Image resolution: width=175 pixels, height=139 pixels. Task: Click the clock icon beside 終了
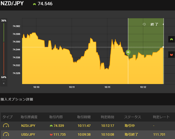coord(144,24)
